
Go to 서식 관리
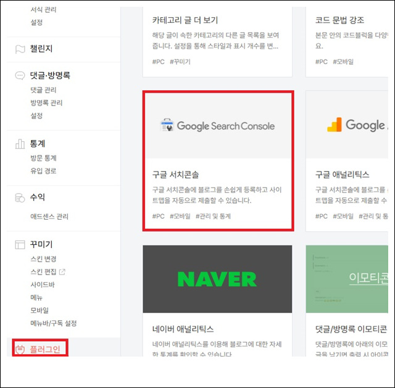tap(43, 10)
